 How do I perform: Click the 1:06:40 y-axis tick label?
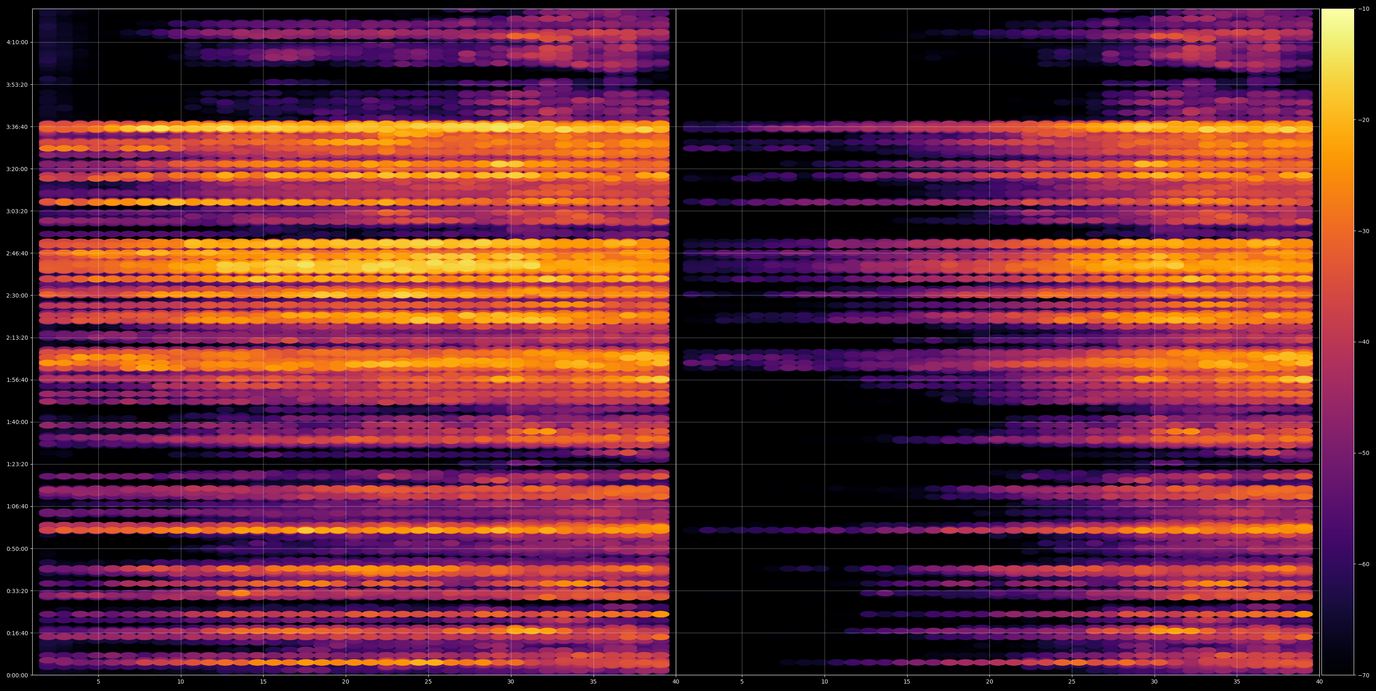pyautogui.click(x=17, y=506)
